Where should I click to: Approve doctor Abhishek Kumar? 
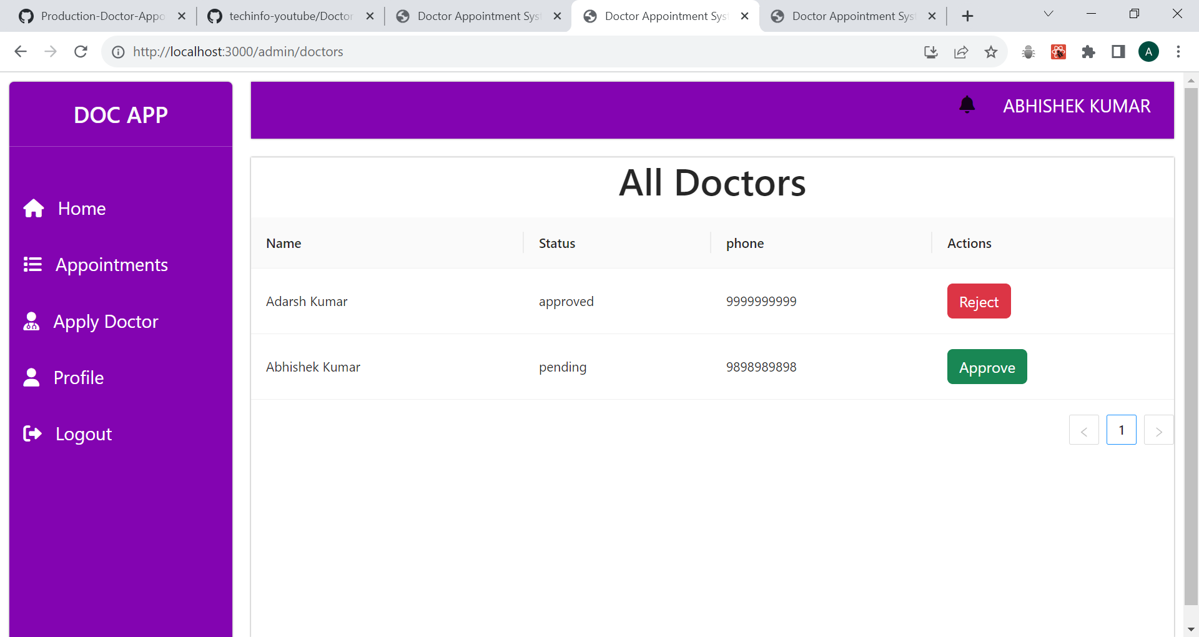tap(987, 367)
